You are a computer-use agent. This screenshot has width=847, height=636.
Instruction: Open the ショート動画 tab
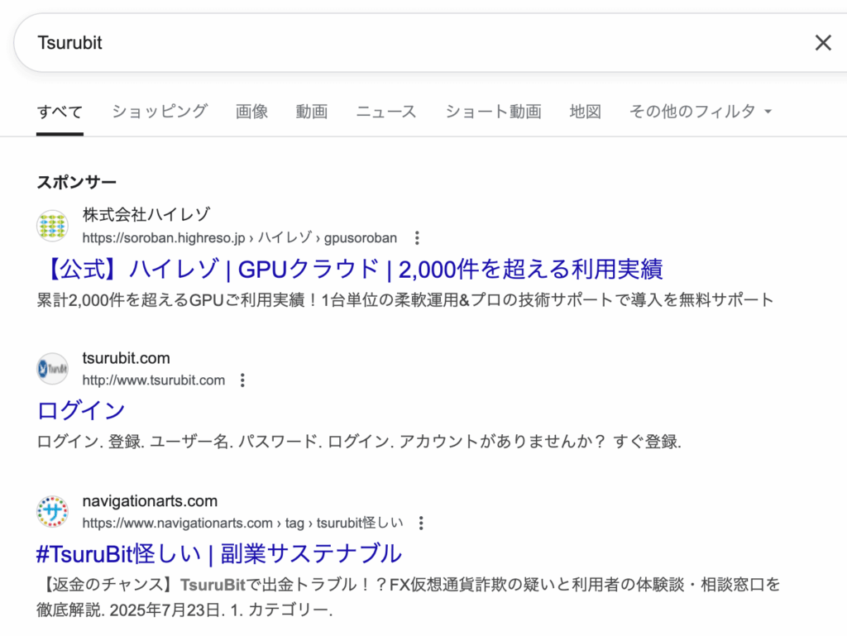pos(493,112)
